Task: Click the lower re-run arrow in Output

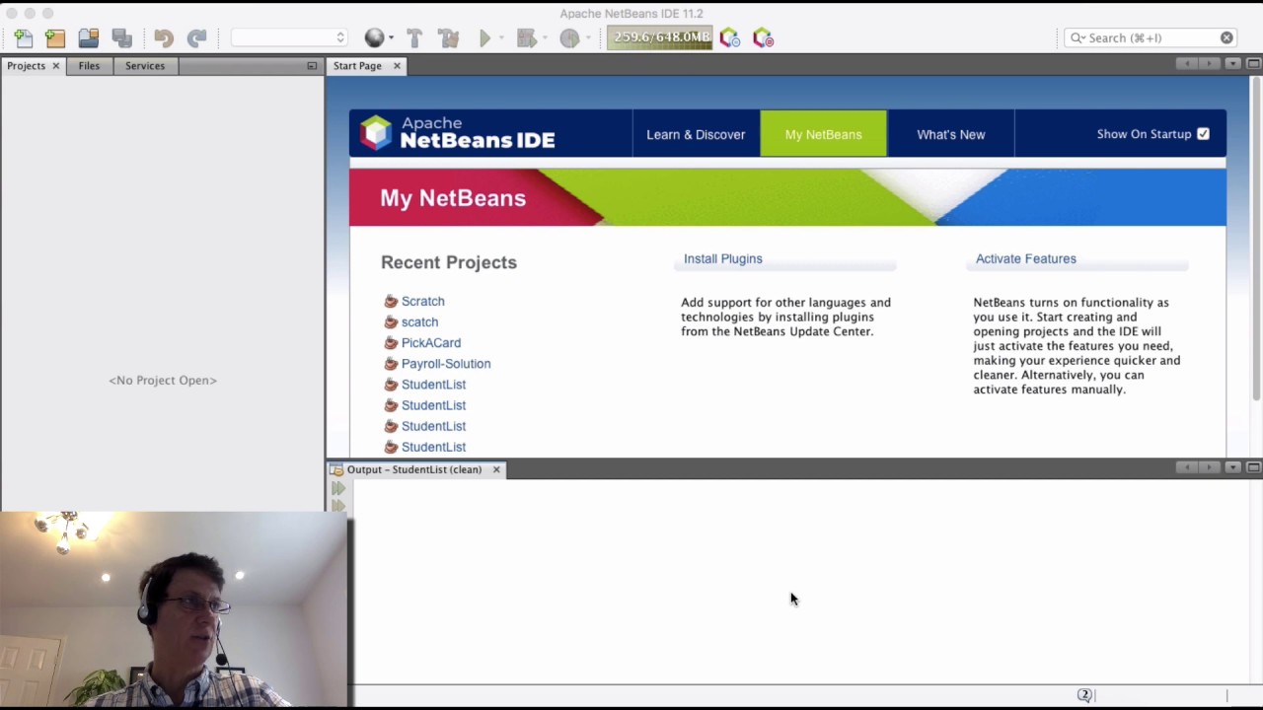Action: [338, 505]
